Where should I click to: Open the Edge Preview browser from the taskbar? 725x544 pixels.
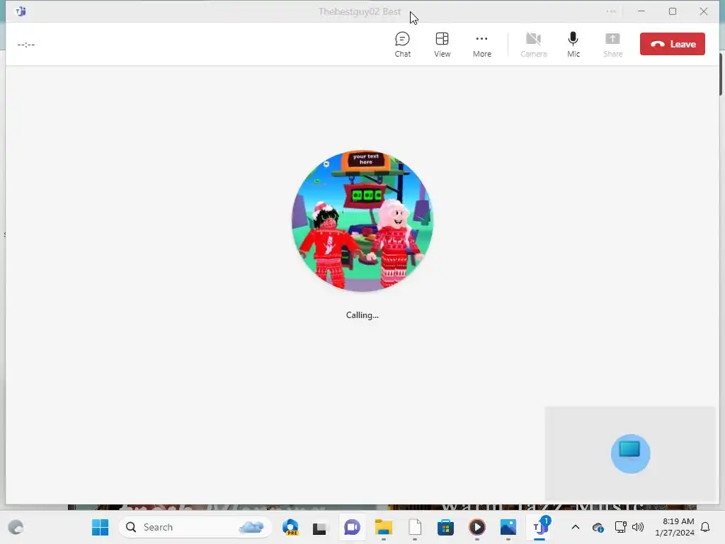pos(290,527)
